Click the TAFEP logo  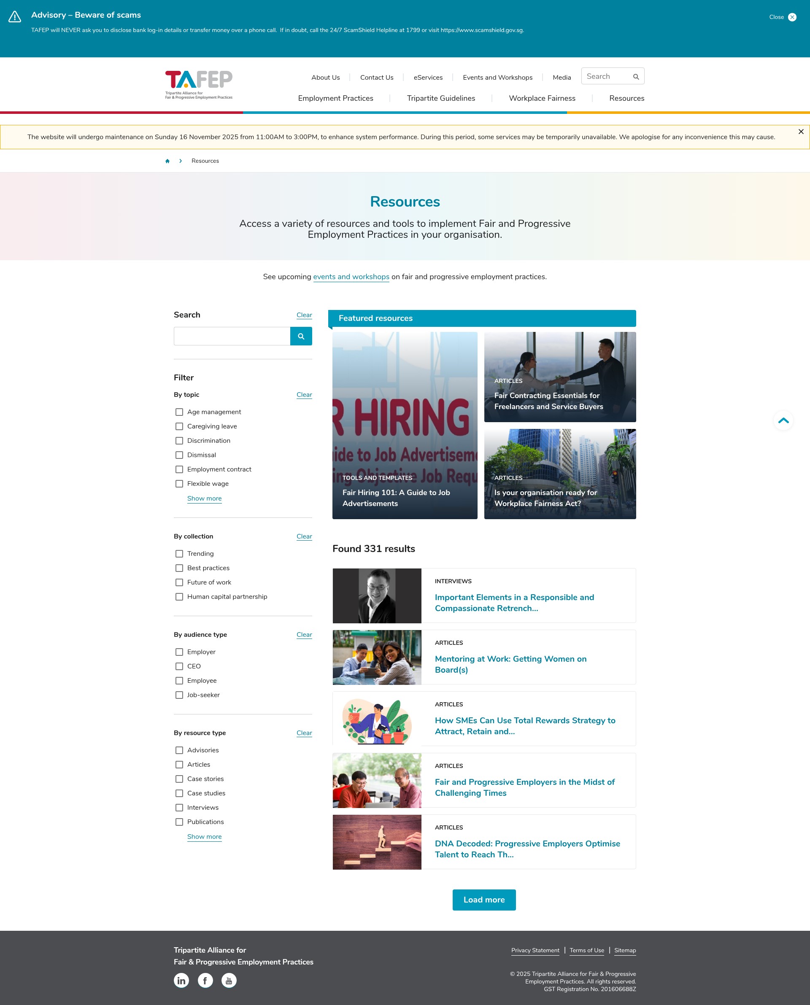pos(199,85)
